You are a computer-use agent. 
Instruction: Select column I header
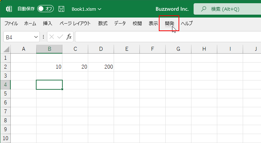[x=230, y=49]
